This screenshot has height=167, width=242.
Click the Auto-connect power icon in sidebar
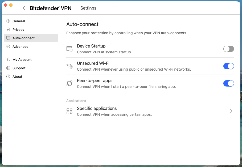pyautogui.click(x=8, y=38)
